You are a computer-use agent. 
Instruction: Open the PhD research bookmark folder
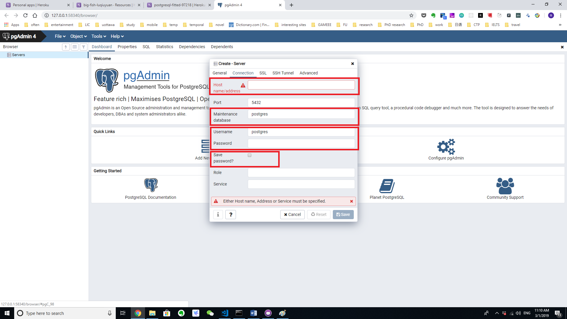[x=392, y=25]
